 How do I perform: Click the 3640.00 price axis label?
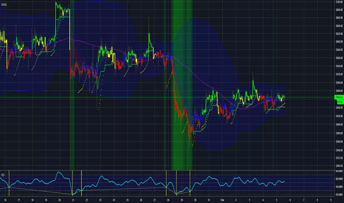point(339,26)
